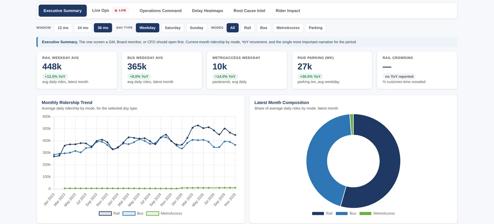The image size is (494, 224).
Task: Click the red LIVE indicator badge
Action: pos(121,11)
